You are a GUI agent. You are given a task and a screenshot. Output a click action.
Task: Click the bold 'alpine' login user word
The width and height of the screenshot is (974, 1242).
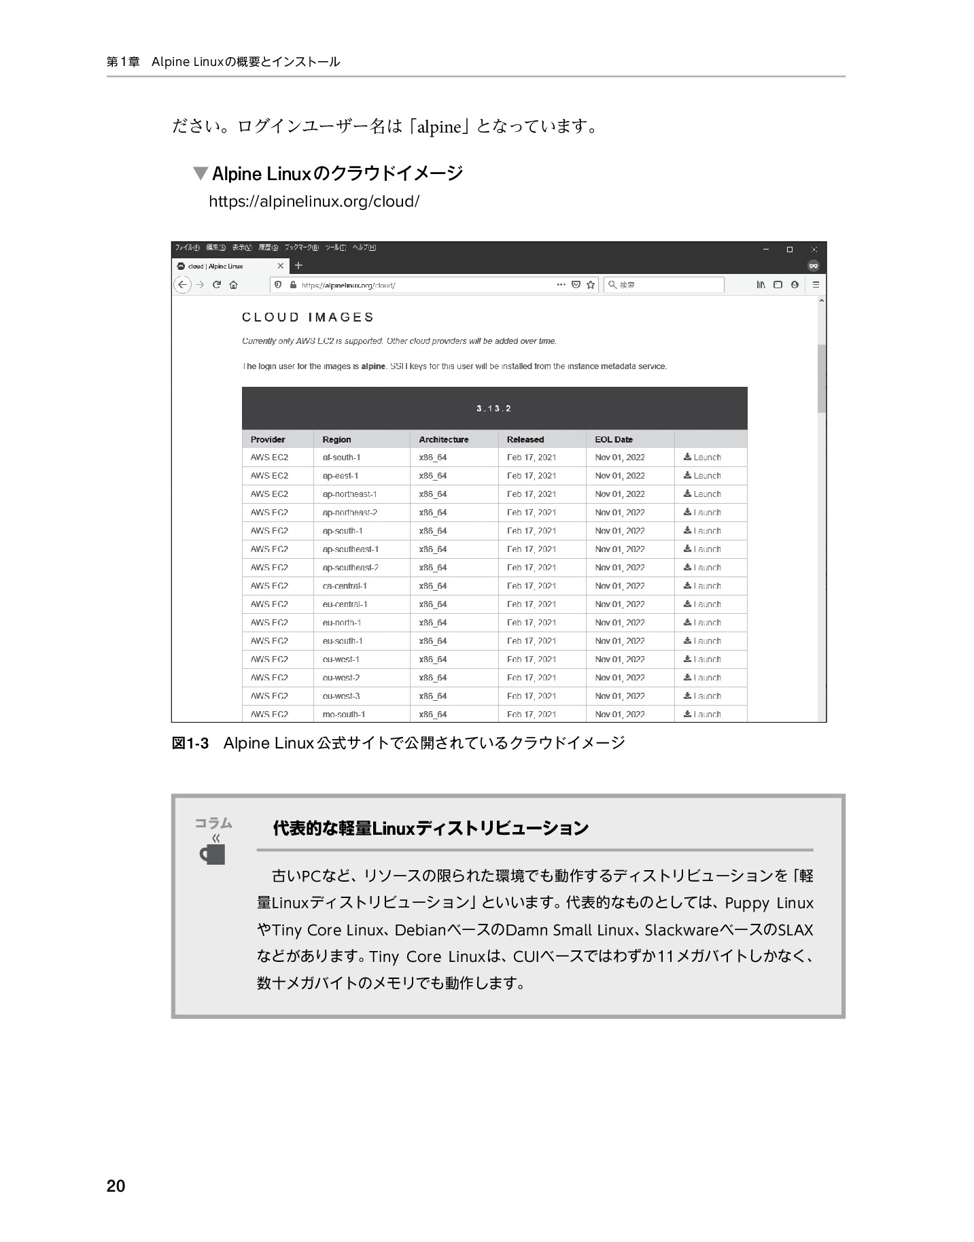click(x=373, y=366)
